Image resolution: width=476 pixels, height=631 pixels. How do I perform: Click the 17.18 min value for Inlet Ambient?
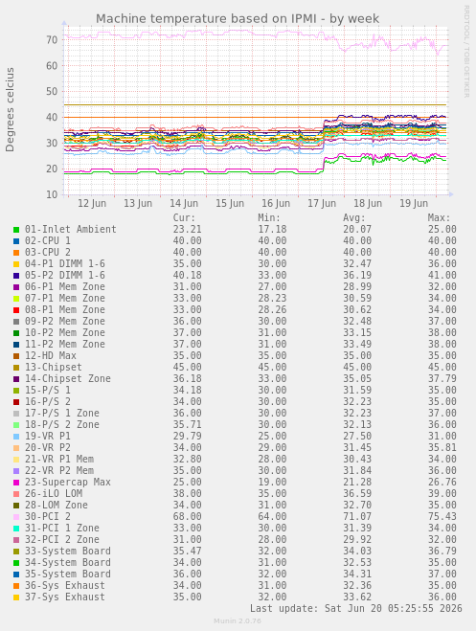(x=272, y=230)
